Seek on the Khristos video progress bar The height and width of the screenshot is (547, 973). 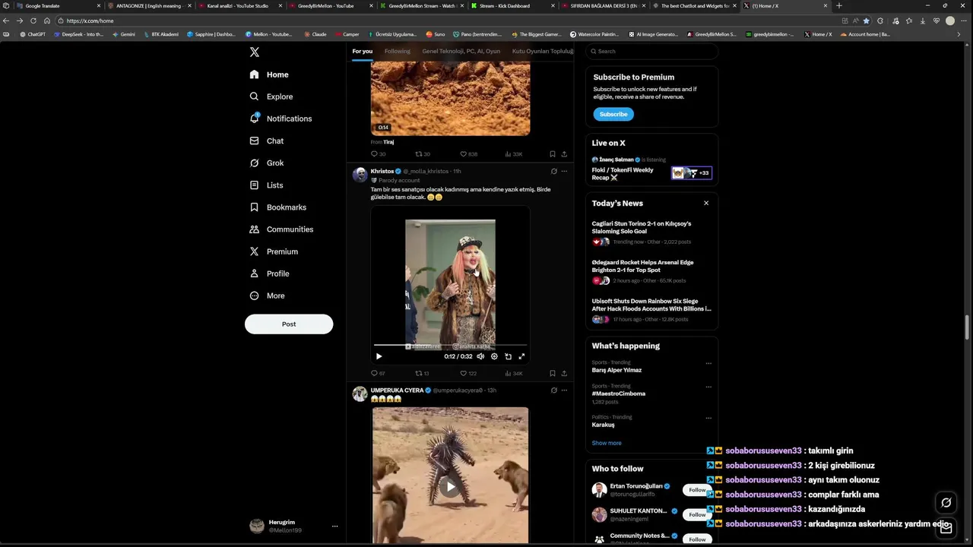[450, 346]
